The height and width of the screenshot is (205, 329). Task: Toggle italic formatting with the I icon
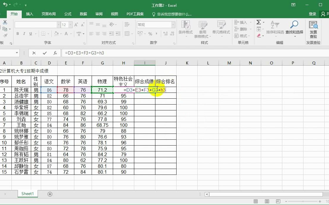point(24,34)
